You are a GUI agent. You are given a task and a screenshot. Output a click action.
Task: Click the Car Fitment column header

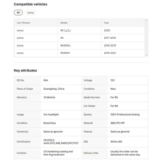coord(23,23)
